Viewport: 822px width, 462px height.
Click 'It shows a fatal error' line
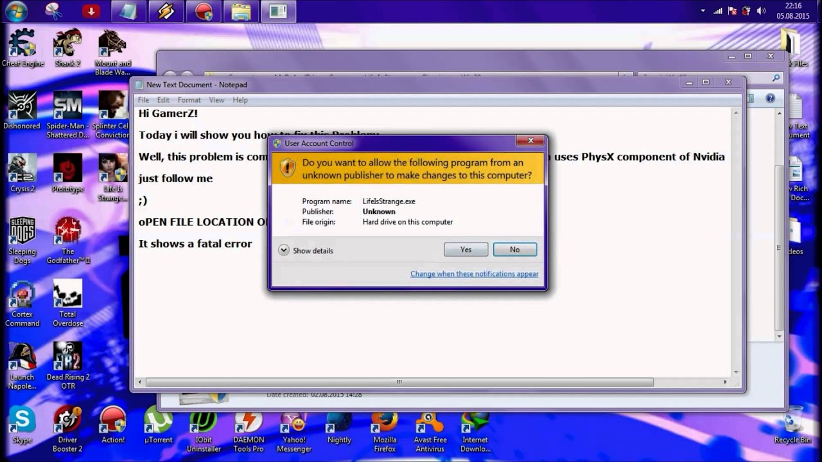tap(195, 244)
